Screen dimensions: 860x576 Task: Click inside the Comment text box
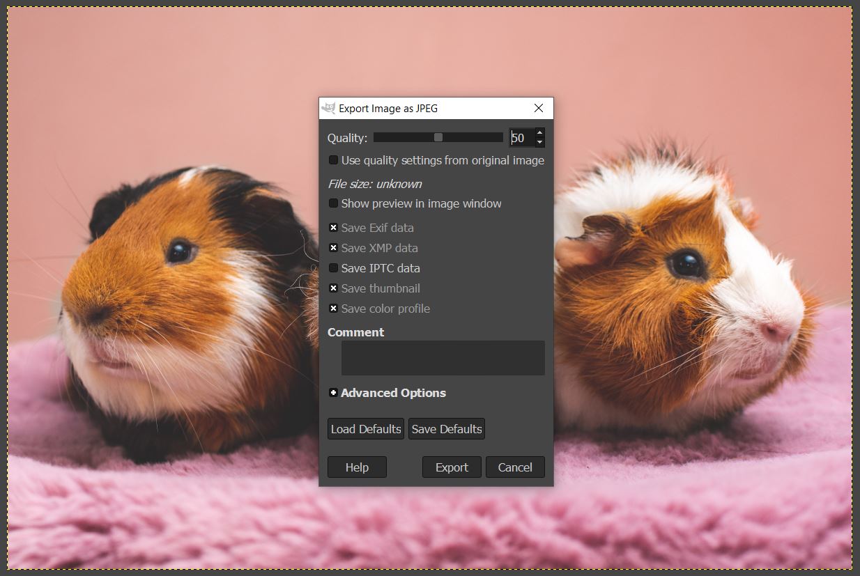click(x=443, y=357)
